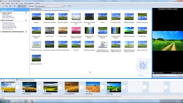The image size is (183, 103).
Task: Click the Просмотр видео переходов link
Action: pyautogui.click(x=9, y=26)
